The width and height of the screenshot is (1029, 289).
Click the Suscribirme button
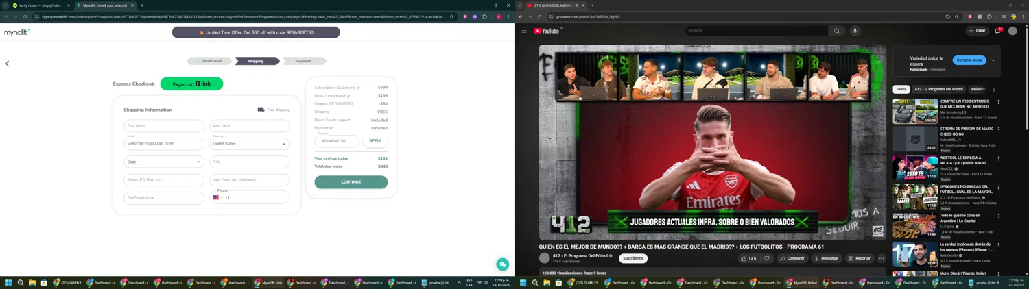tap(632, 258)
